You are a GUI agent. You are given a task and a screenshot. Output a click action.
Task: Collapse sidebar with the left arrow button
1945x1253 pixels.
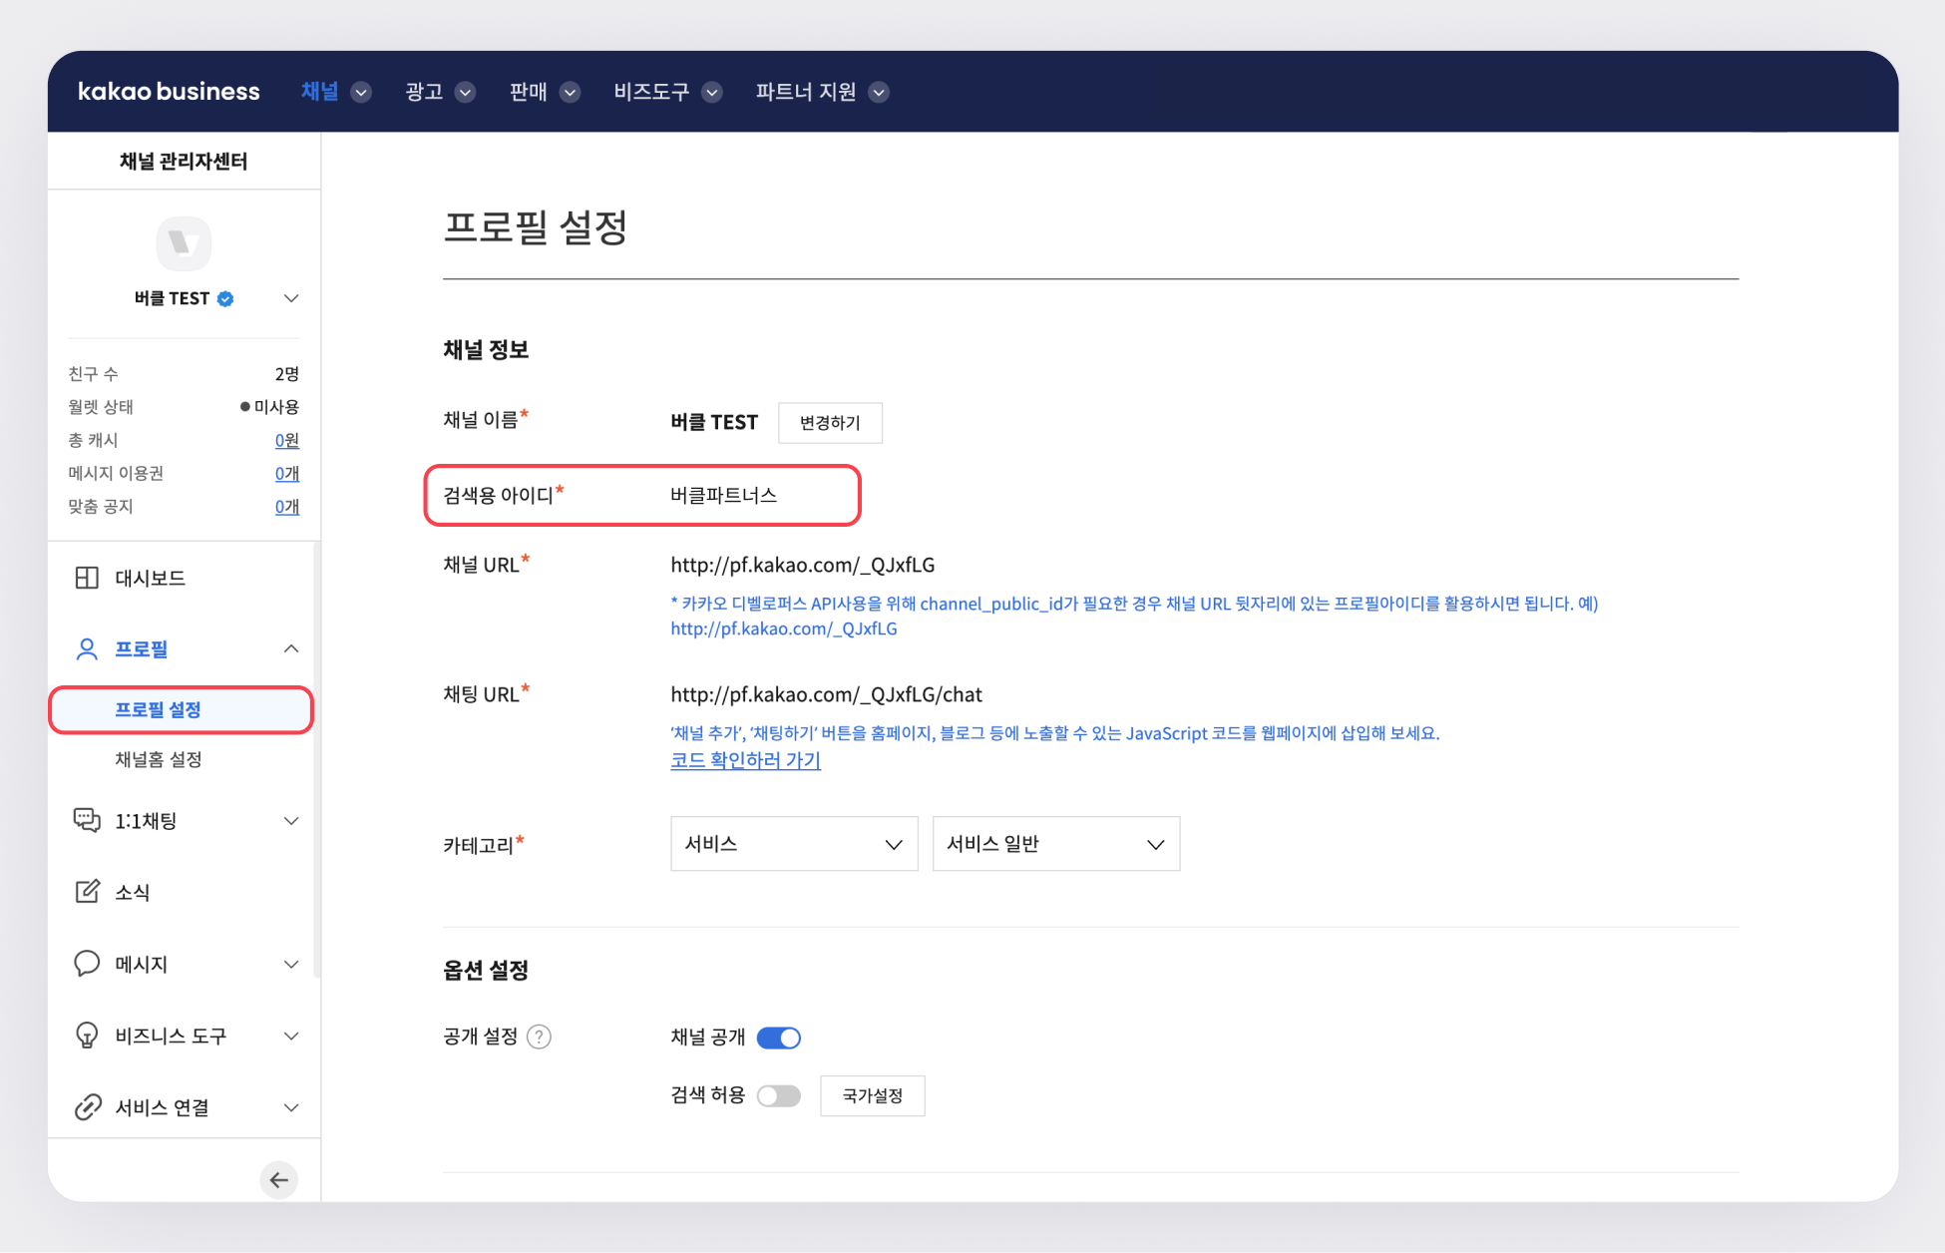[278, 1180]
